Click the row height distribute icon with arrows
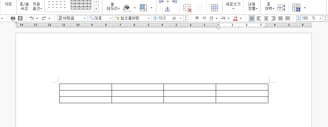This screenshot has height=127, width=328. (281, 8)
